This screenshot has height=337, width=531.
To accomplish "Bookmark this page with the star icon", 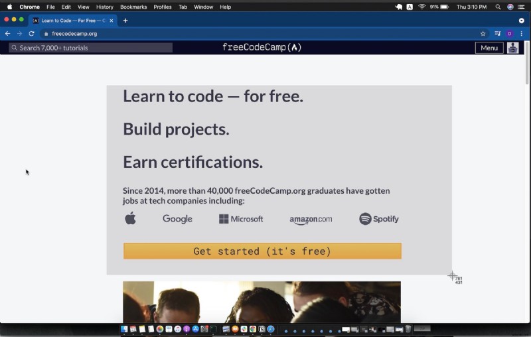I will 483,33.
